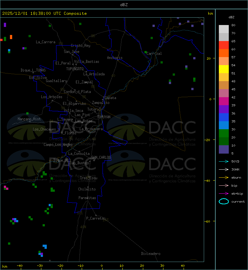Click the magenta eb+bip arrow legend icon
The width and height of the screenshot is (248, 270).
click(x=224, y=194)
